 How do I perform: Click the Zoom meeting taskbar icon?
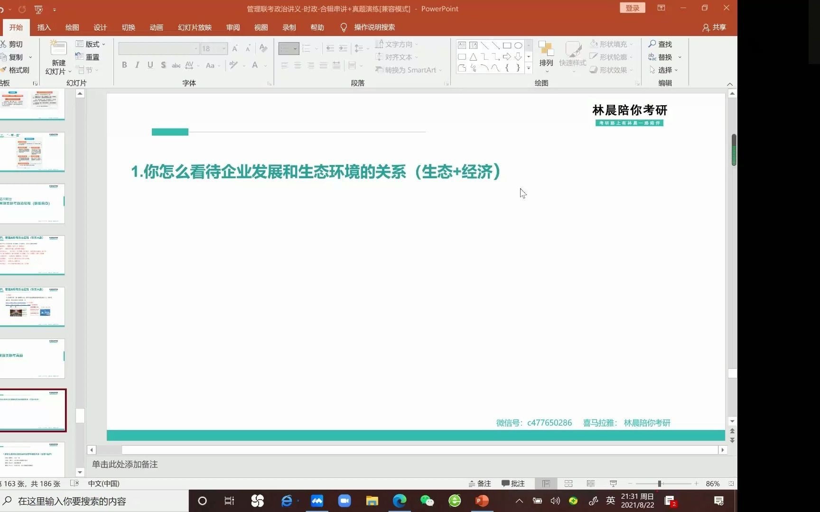click(x=345, y=501)
